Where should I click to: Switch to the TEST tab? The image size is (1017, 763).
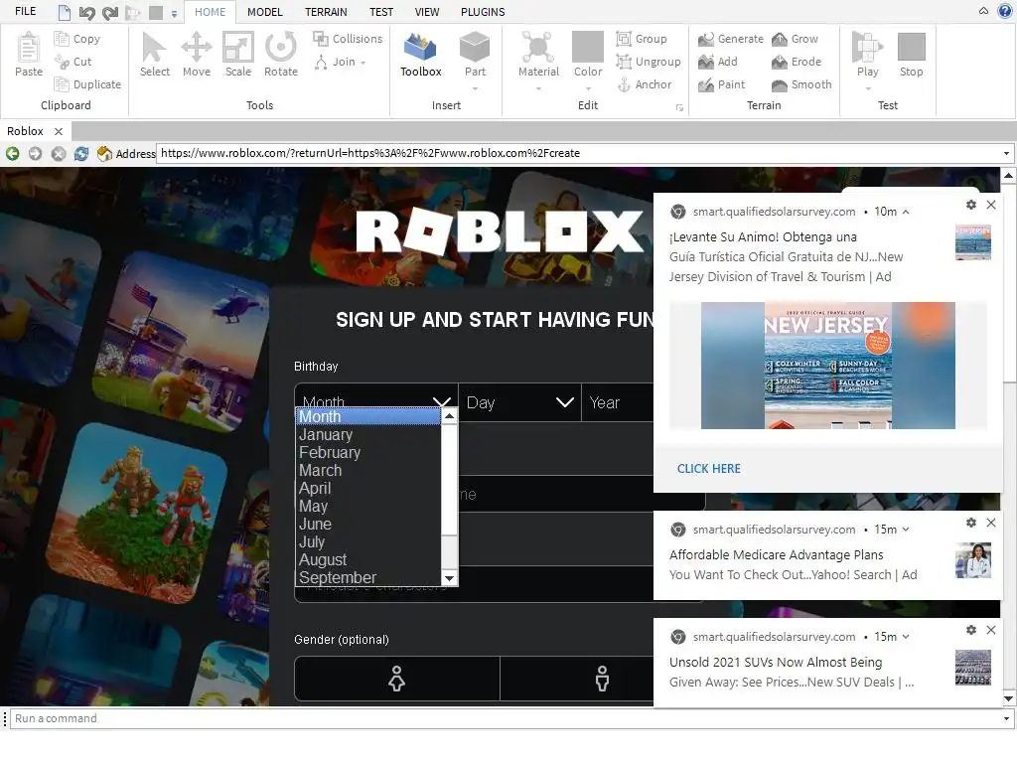[381, 12]
